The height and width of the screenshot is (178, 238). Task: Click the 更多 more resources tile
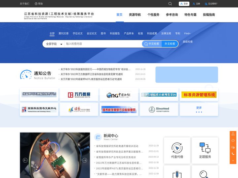point(199,109)
